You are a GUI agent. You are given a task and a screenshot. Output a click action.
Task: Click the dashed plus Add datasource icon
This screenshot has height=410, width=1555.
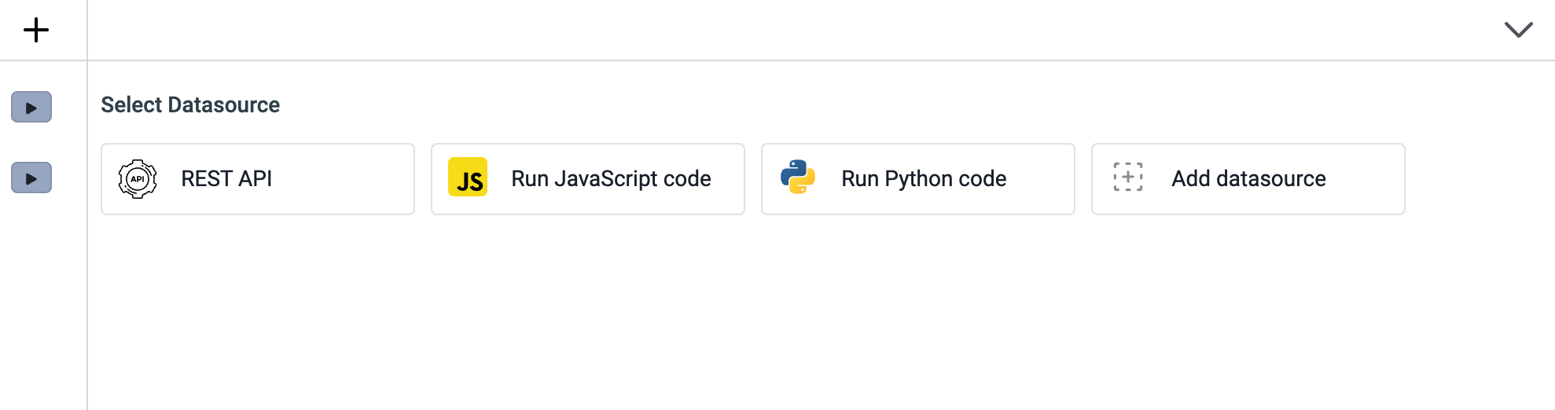[x=1127, y=178]
